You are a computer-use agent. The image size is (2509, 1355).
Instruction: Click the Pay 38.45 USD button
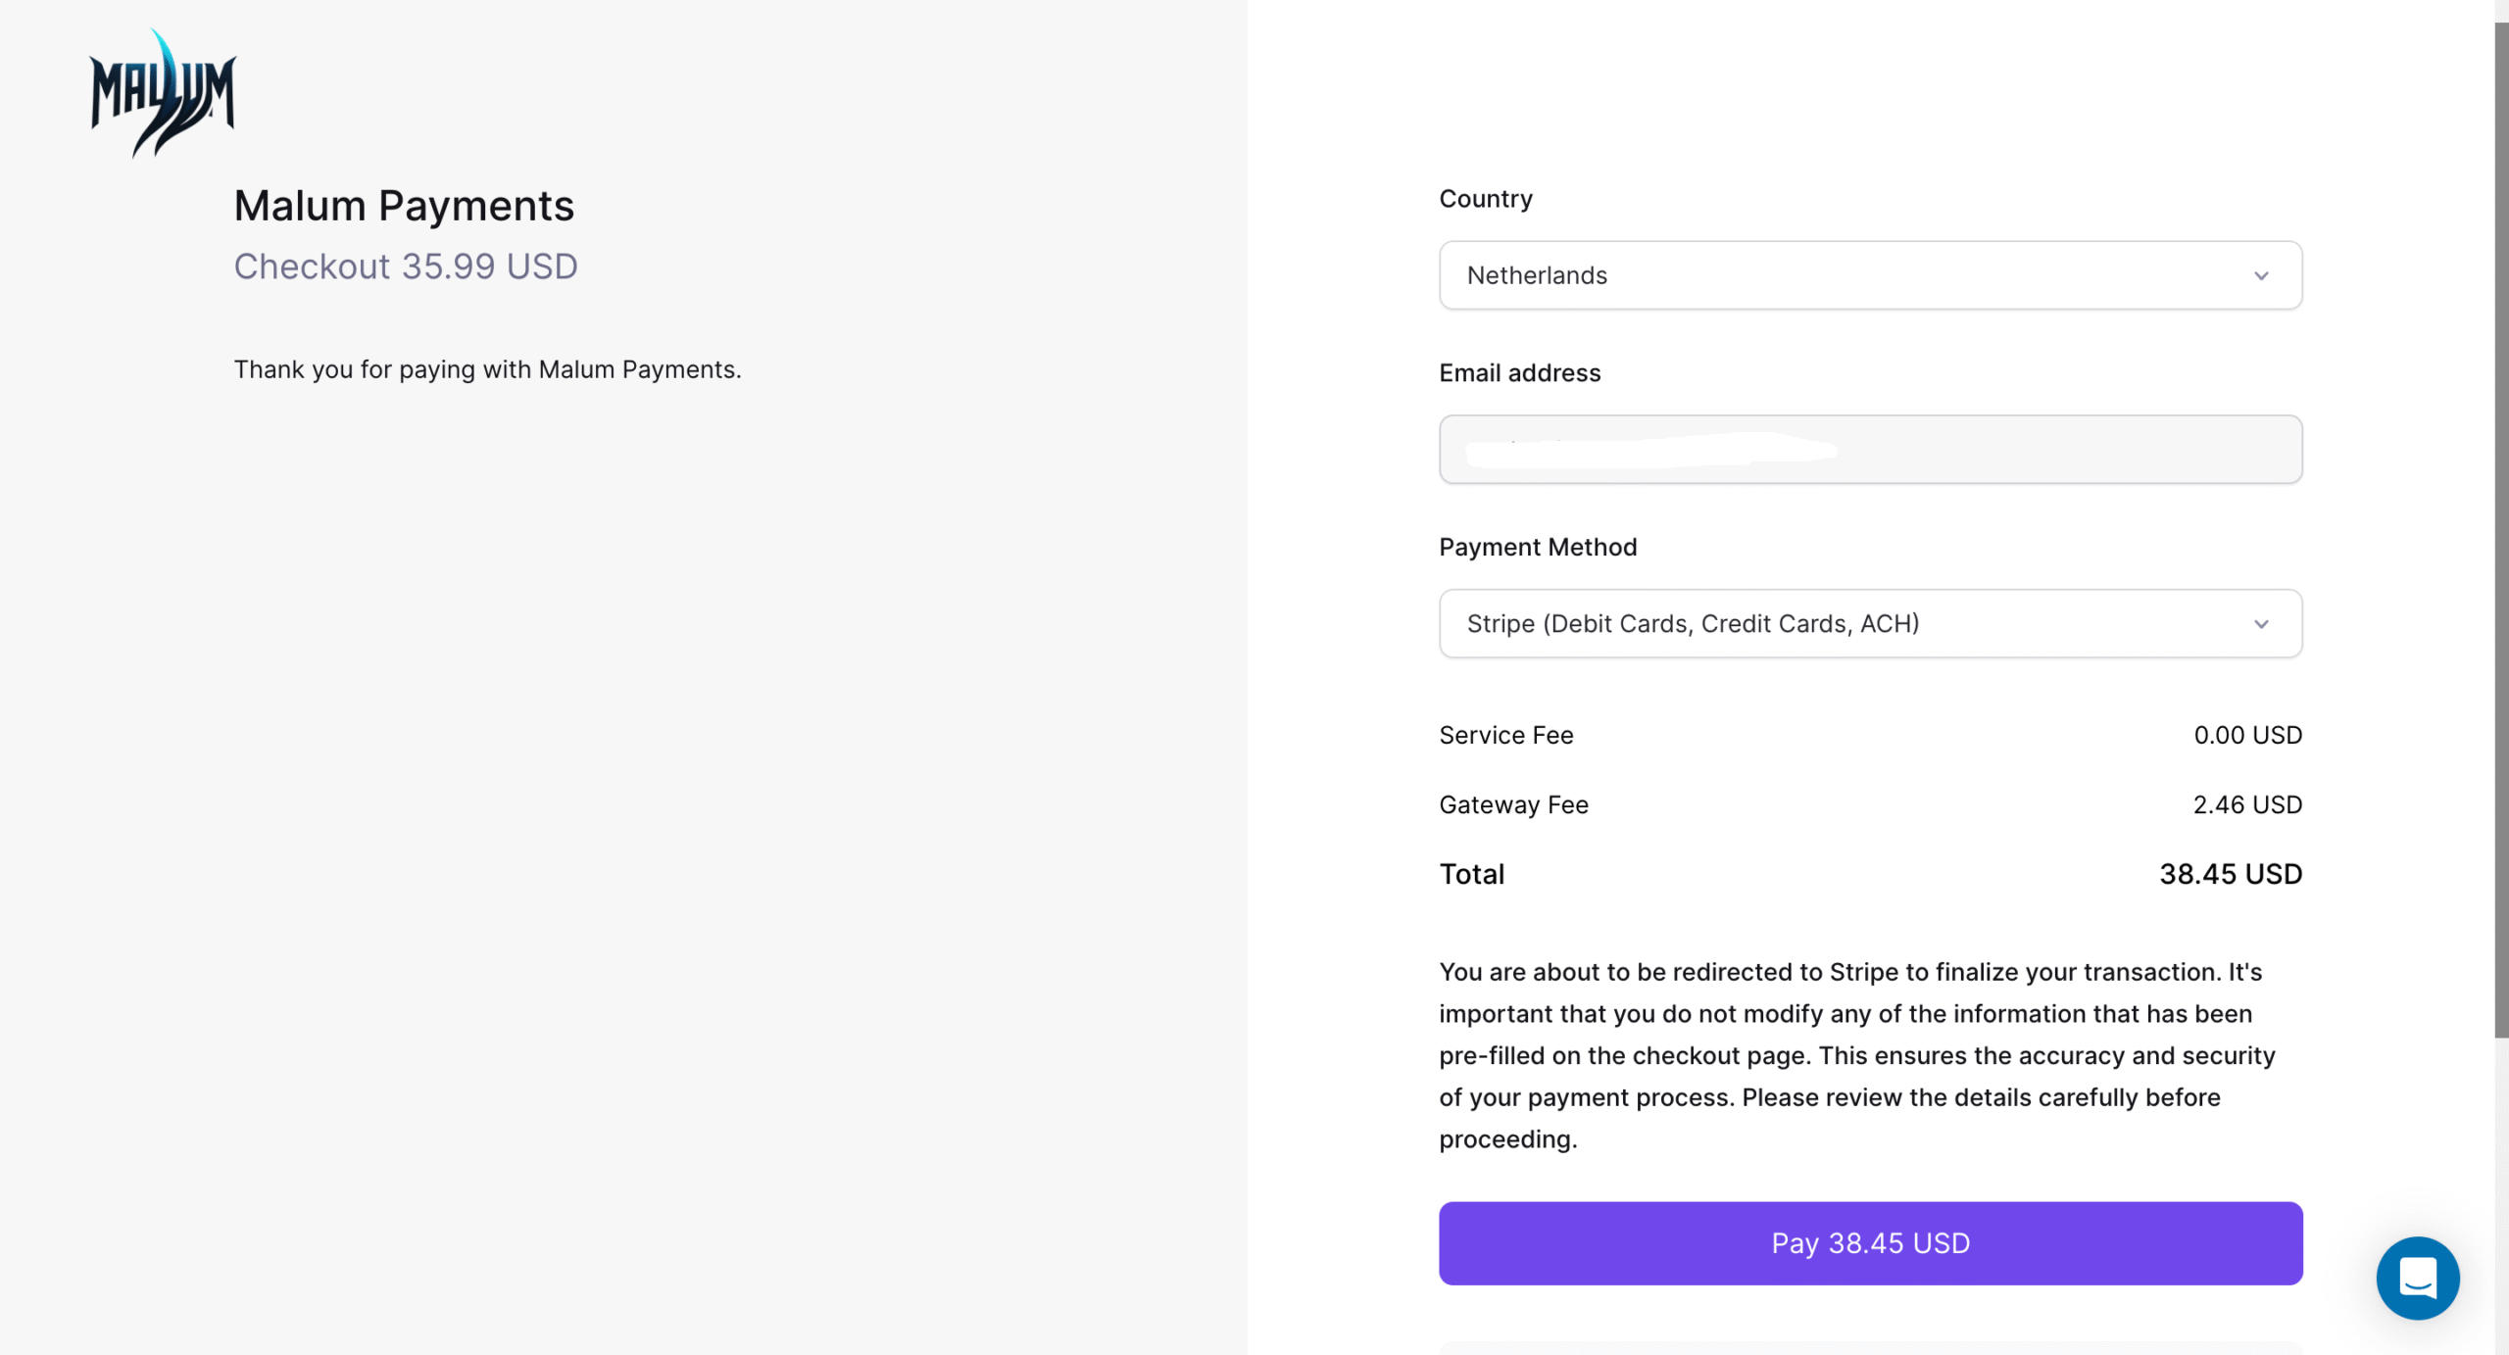pyautogui.click(x=1870, y=1243)
